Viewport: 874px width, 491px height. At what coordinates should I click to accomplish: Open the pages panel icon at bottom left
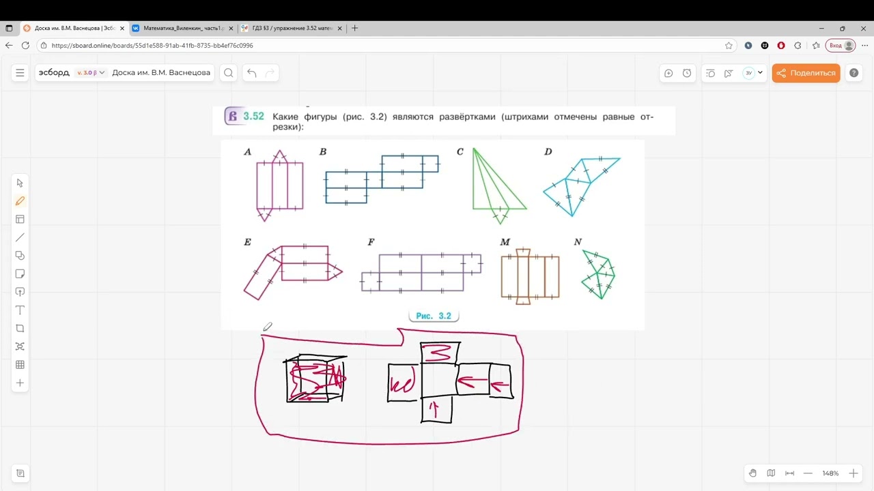point(20,473)
